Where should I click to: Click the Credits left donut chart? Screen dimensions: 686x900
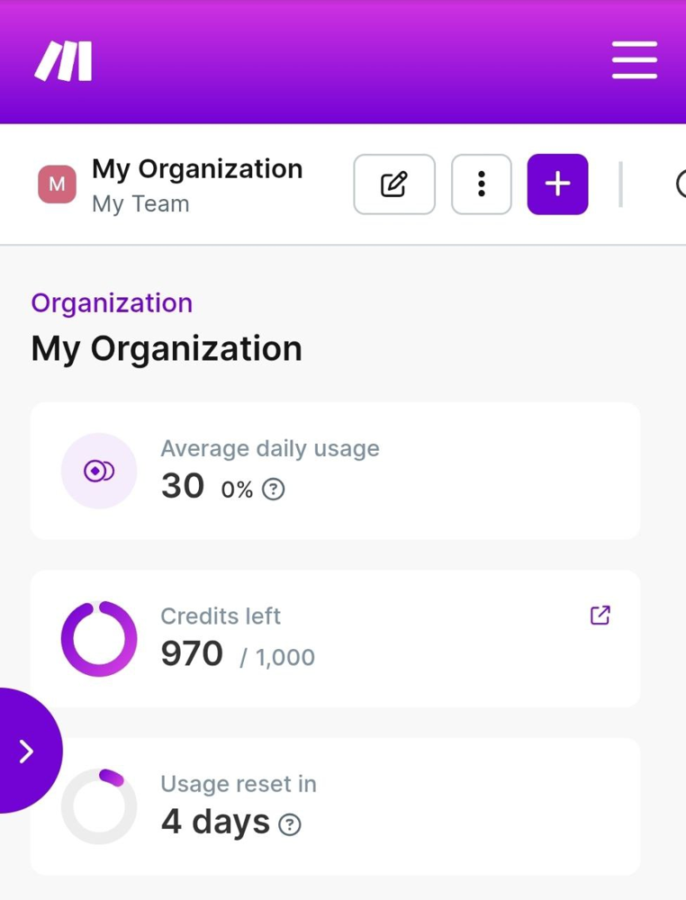click(x=99, y=638)
